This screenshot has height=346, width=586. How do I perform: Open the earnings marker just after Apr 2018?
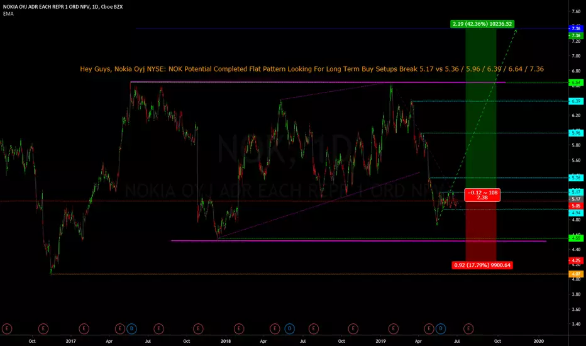click(275, 329)
